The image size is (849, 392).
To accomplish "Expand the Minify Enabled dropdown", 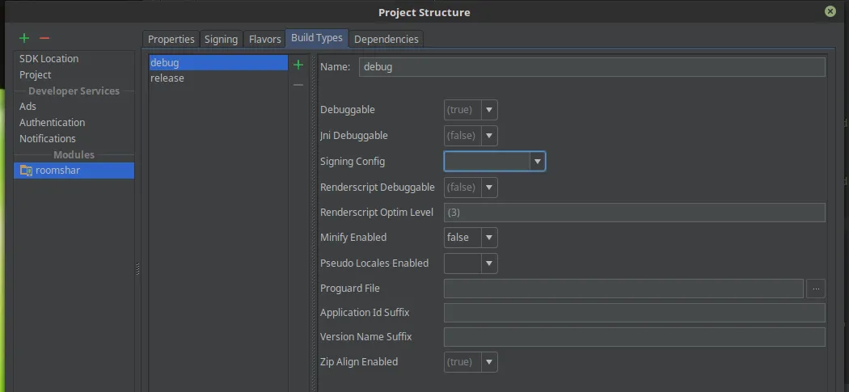I will [x=489, y=238].
